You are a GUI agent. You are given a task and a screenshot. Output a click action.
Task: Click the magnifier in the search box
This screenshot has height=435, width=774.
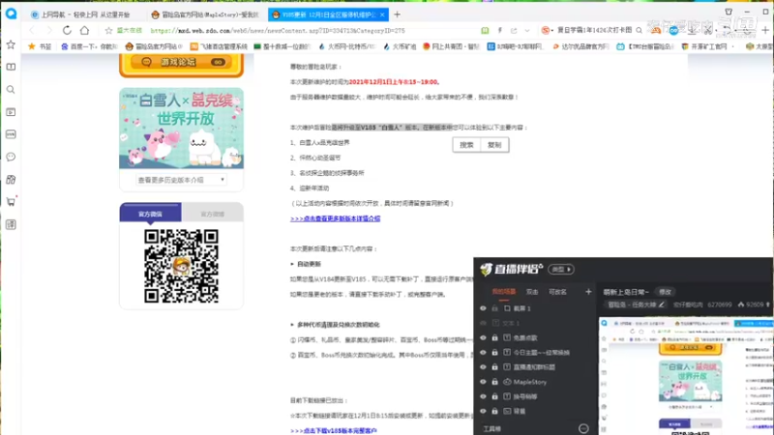[x=640, y=31]
